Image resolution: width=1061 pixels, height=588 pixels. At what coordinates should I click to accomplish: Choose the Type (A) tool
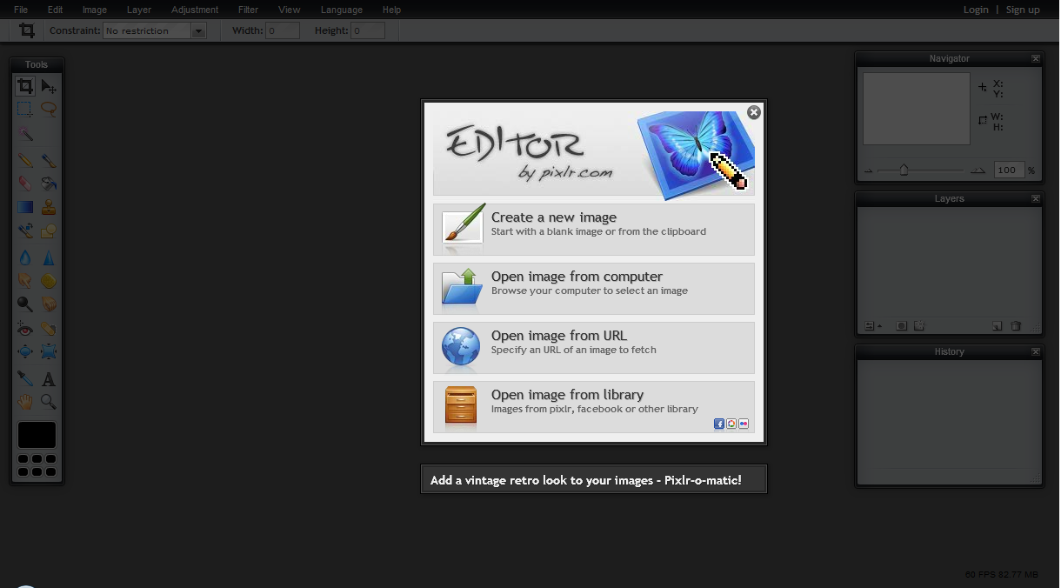pyautogui.click(x=49, y=379)
